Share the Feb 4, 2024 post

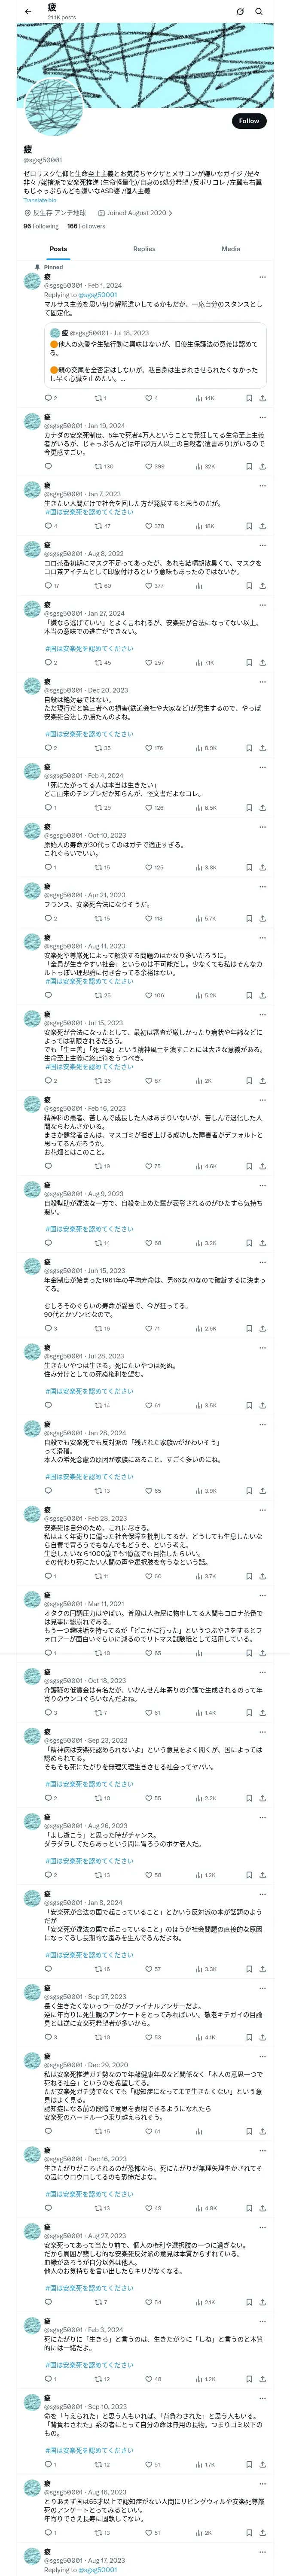pos(262,808)
